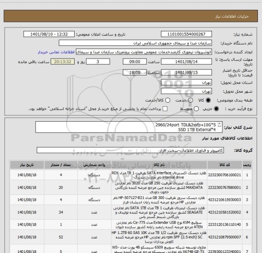Click quantity 1 in the KVM row

[61, 225]
